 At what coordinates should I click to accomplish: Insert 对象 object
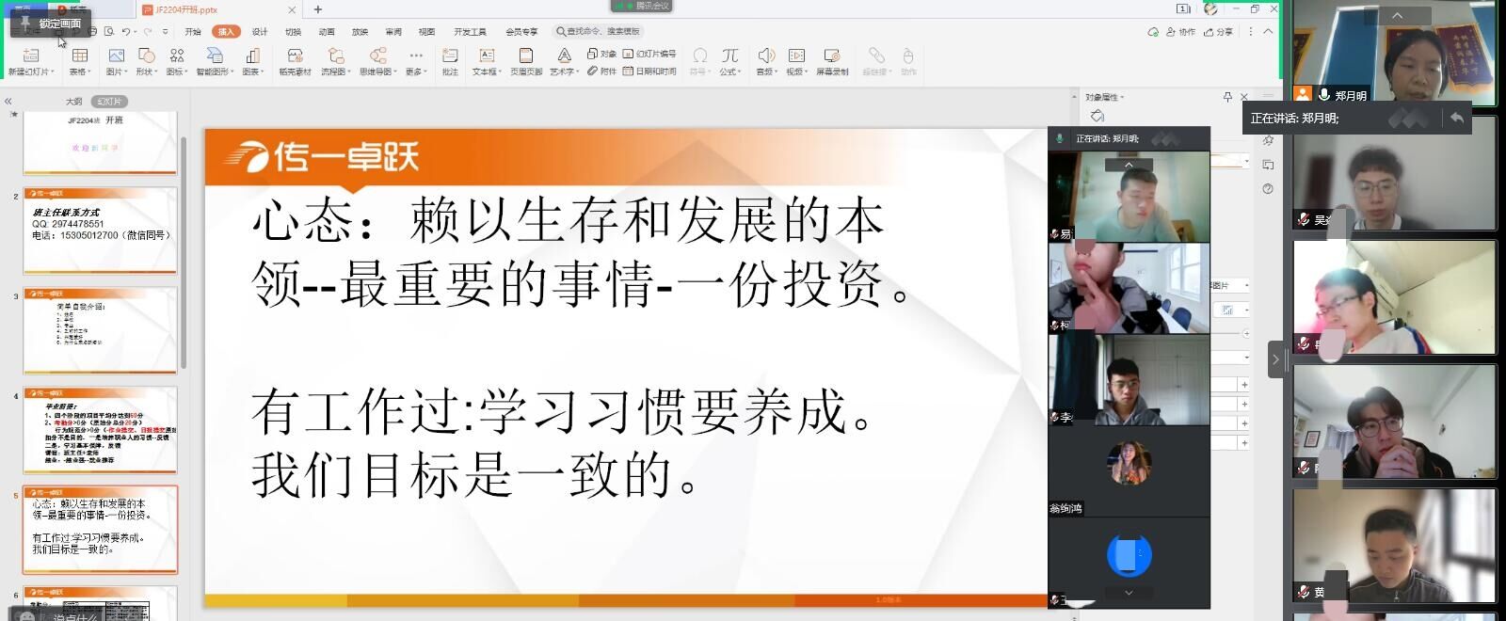pyautogui.click(x=602, y=54)
